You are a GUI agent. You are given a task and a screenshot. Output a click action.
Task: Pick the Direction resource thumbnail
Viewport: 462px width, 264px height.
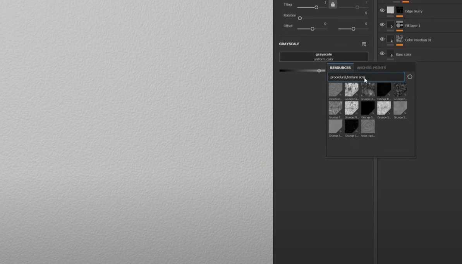(335, 90)
